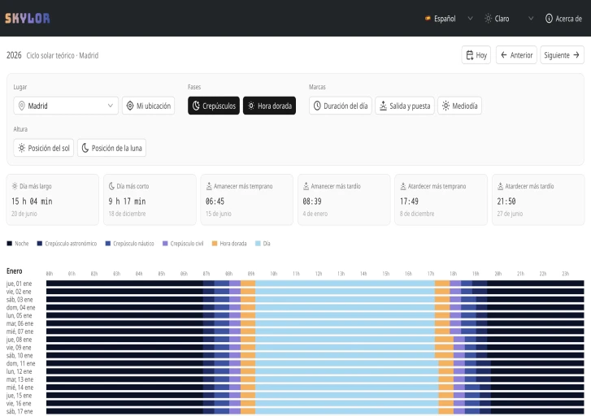591x416 pixels.
Task: Toggle Posición de la luna altitude
Action: pos(111,148)
